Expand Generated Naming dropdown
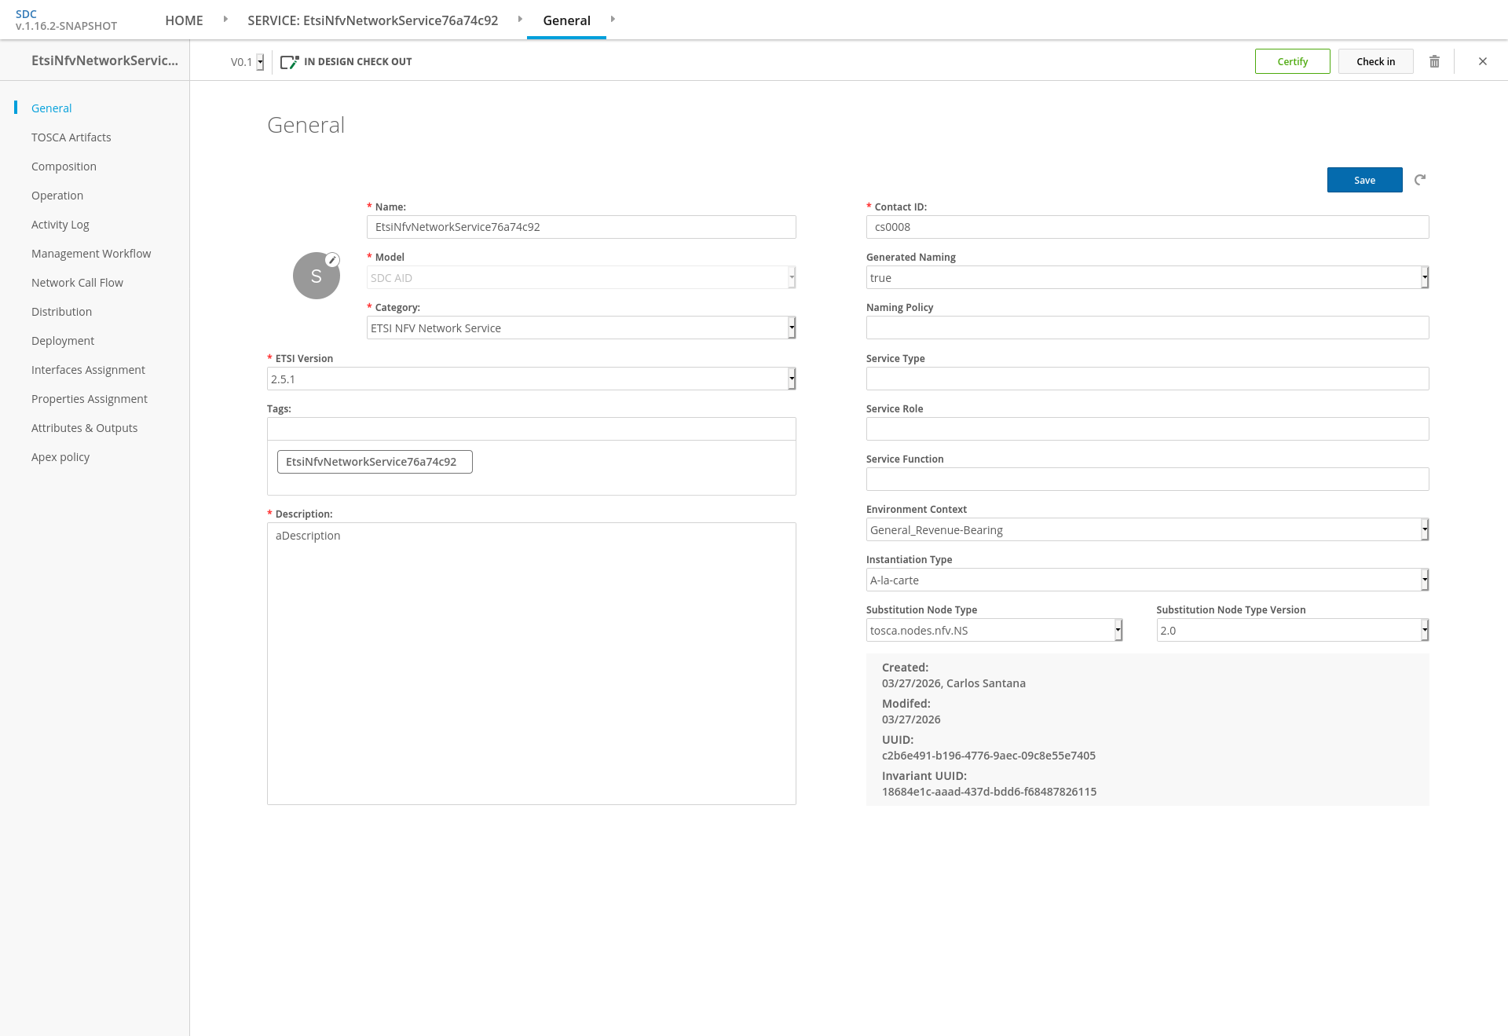The height and width of the screenshot is (1036, 1508). (x=1424, y=277)
